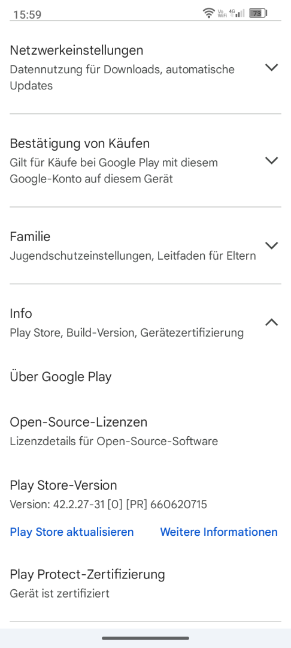
Task: Select Play Protect-Zertifizierung entry
Action: [x=87, y=583]
